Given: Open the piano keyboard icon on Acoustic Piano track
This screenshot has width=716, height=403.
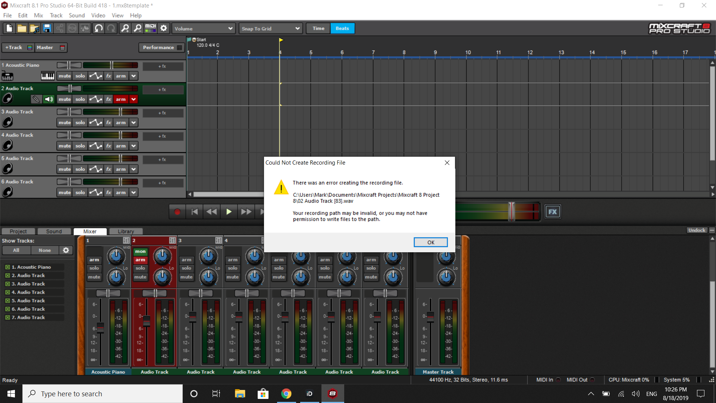Looking at the screenshot, I should click(x=47, y=76).
